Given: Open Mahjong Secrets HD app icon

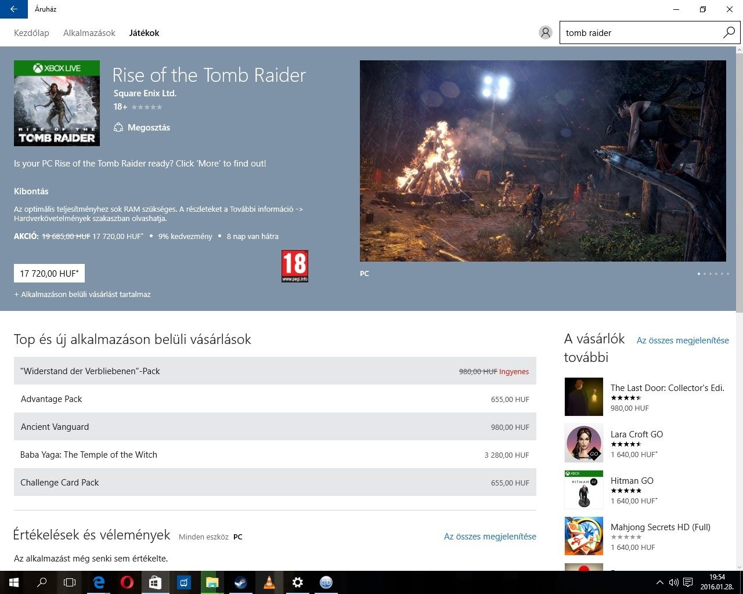Looking at the screenshot, I should pos(584,536).
